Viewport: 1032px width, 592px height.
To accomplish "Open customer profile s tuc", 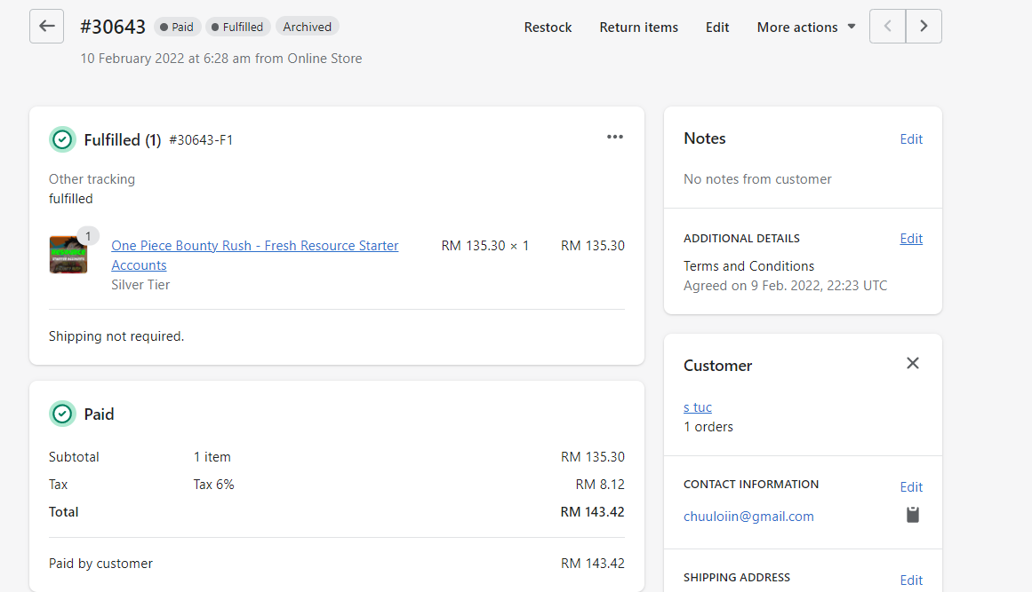I will pos(698,407).
